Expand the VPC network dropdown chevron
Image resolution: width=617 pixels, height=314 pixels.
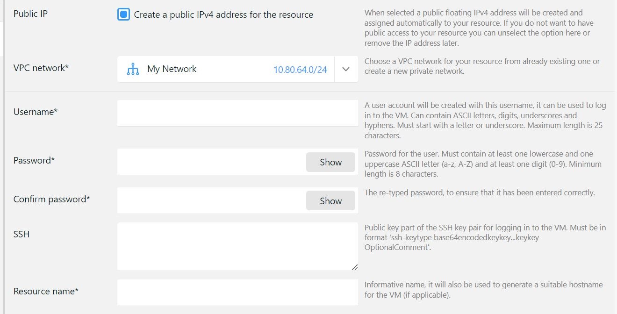[x=346, y=69]
